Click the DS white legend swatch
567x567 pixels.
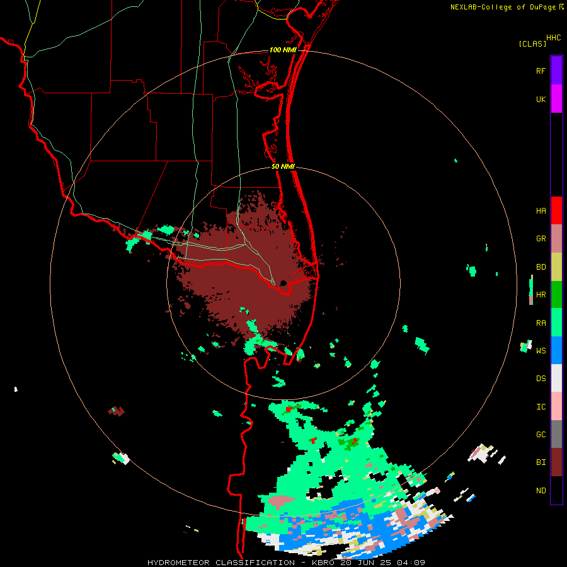(556, 378)
